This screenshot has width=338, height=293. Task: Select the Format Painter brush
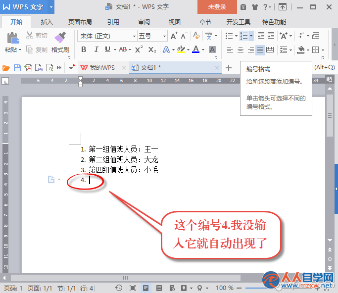click(x=60, y=37)
